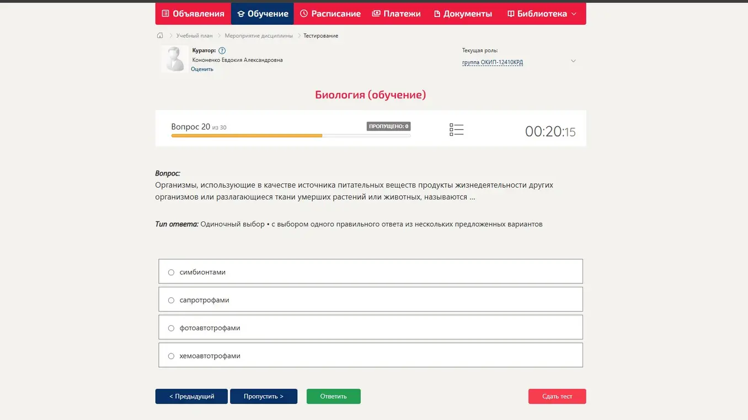
Task: Click the Обучение graduation cap icon
Action: pos(241,14)
